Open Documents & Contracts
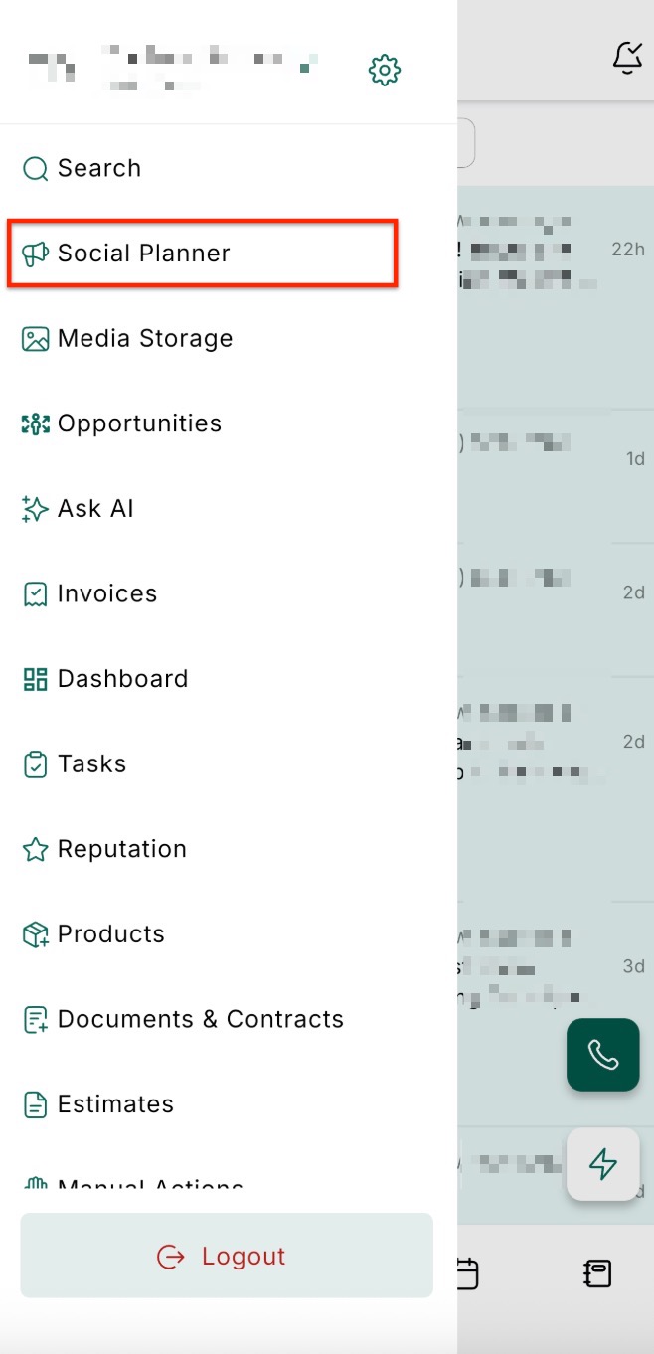The image size is (654, 1354). click(200, 1019)
